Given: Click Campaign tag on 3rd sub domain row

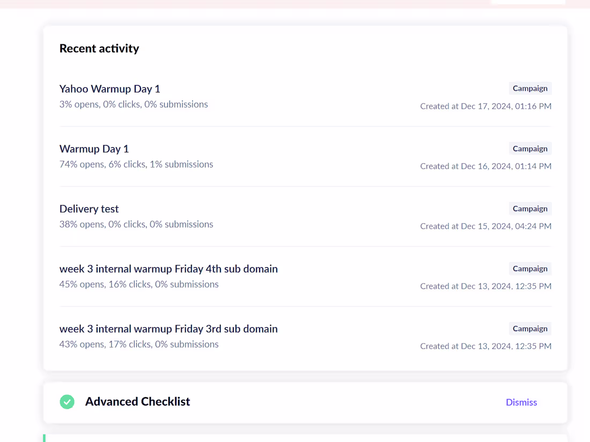Looking at the screenshot, I should [x=530, y=328].
